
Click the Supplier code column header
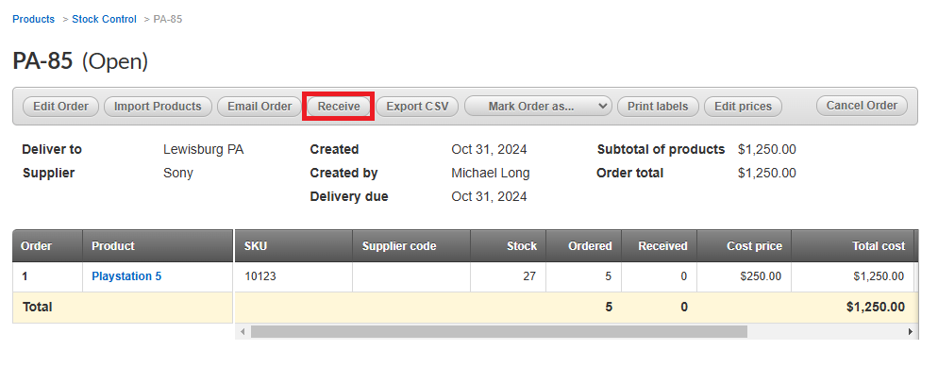tap(411, 245)
